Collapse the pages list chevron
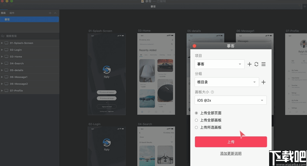The image size is (307, 166). pos(55,13)
